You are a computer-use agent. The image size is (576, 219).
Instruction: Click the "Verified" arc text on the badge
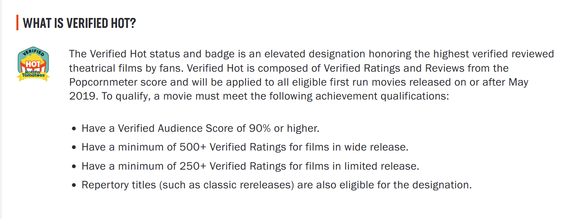pos(33,52)
